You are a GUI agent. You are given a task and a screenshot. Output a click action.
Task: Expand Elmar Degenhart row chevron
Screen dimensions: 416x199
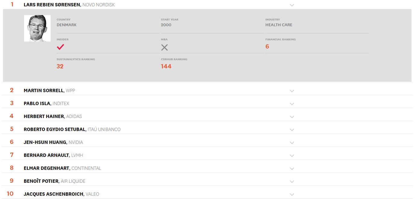292,169
